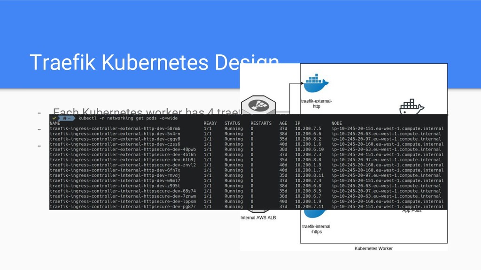Select pod internal-http-dev-z995t
Image resolution: width=481 pixels, height=270 pixels.
(x=115, y=186)
